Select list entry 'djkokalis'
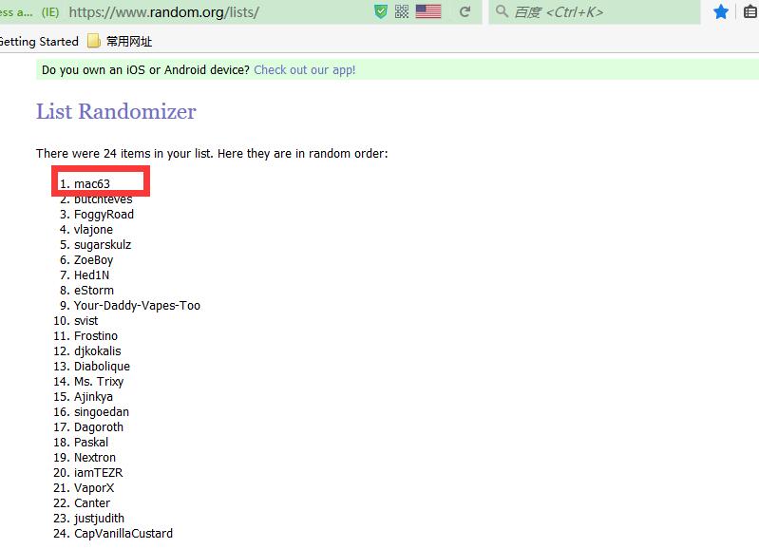 [x=97, y=351]
